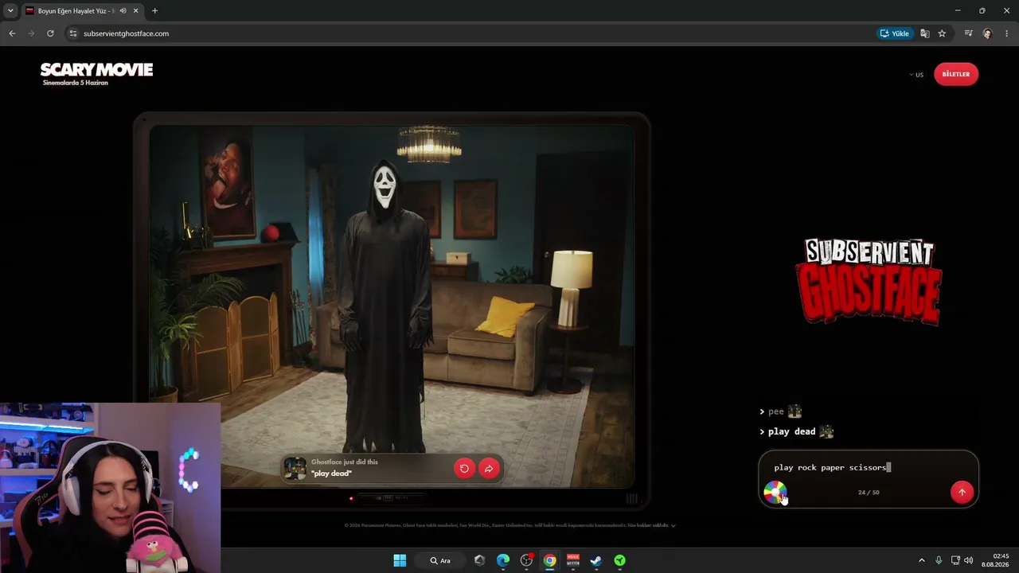
Task: Click the microphone tray icon
Action: point(939,560)
